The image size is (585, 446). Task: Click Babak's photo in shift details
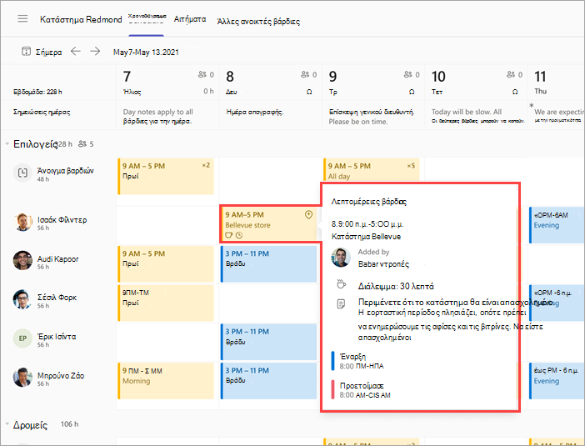[341, 258]
